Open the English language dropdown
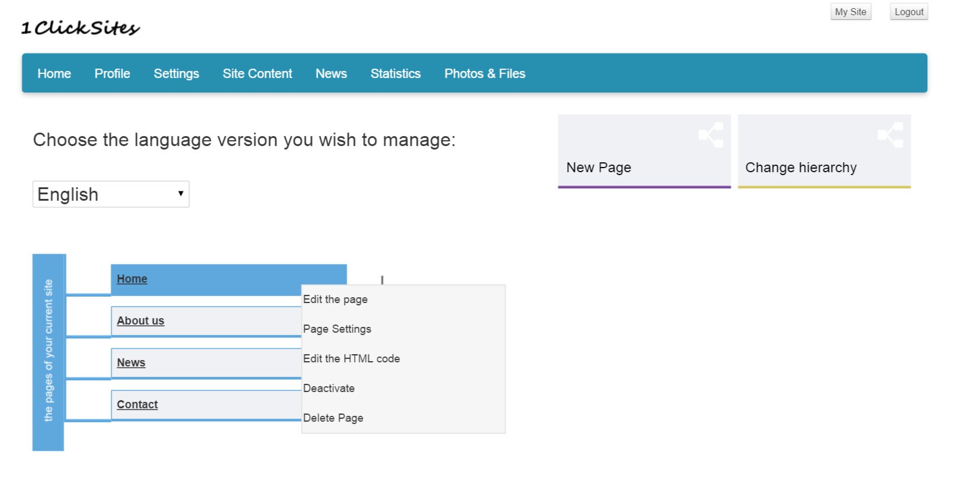 (x=111, y=194)
